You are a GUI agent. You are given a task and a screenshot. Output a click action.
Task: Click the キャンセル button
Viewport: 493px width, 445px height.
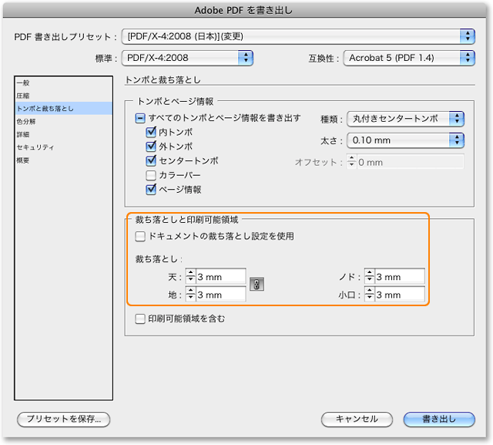click(357, 419)
